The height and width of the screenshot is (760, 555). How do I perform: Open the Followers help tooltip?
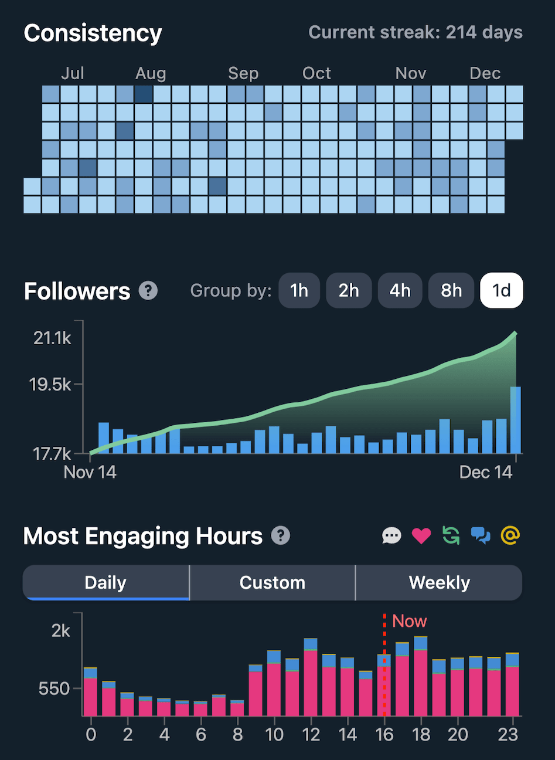(x=149, y=290)
